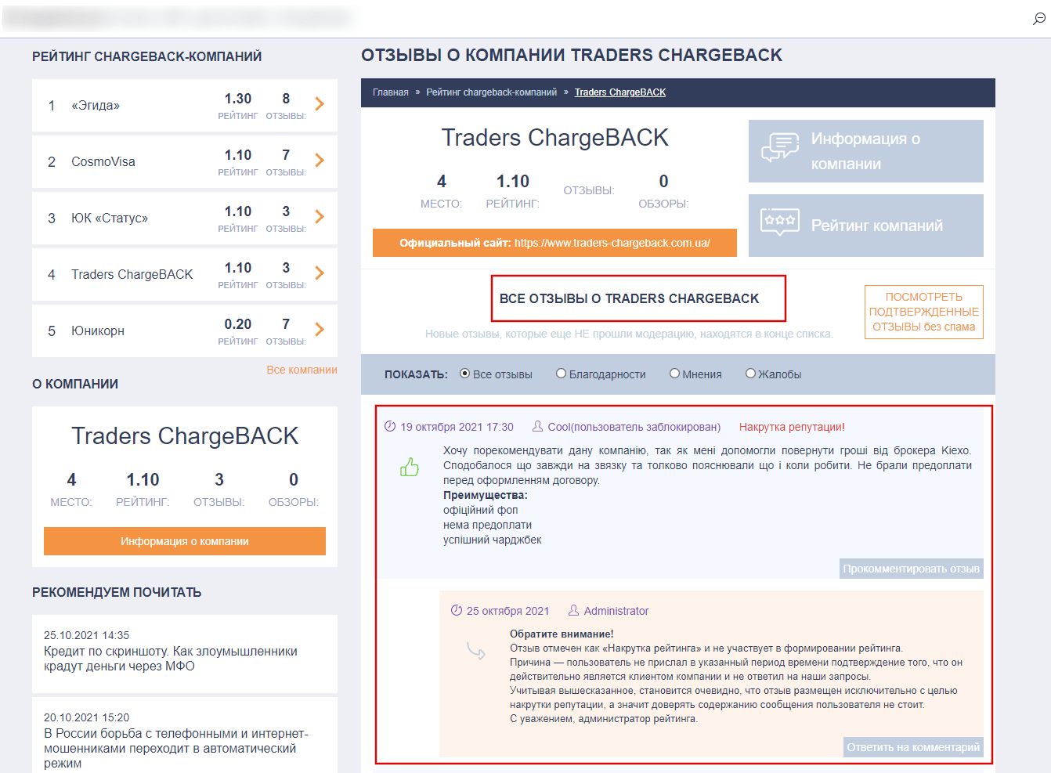Click the reply arrow icon in Administrator comment
Image resolution: width=1051 pixels, height=773 pixels.
pyautogui.click(x=477, y=650)
